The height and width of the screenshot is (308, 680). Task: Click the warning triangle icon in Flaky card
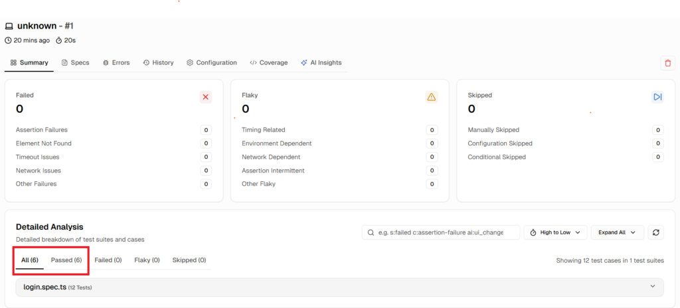click(x=432, y=97)
